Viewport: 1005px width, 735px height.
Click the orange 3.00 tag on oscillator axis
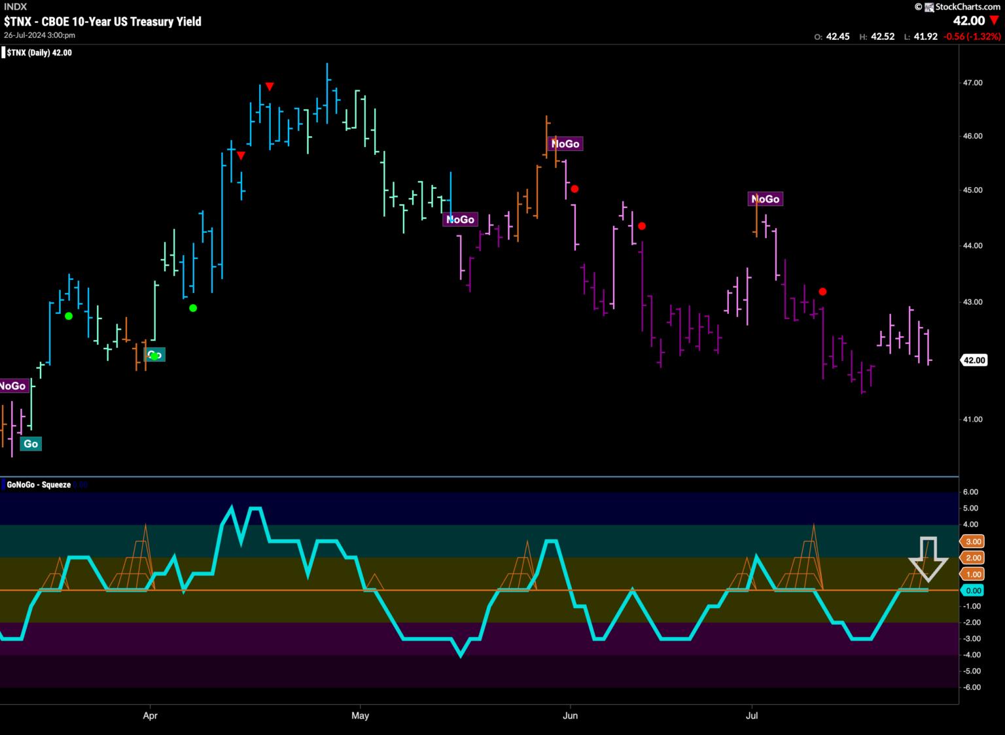pos(973,541)
